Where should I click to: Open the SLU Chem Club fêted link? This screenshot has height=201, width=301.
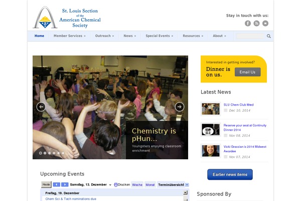pos(239,105)
